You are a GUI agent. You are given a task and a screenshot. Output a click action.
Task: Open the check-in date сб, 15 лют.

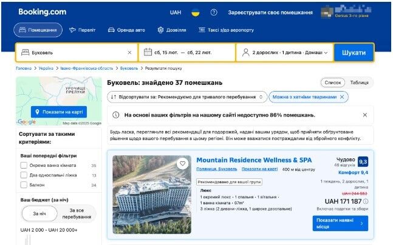coord(166,53)
